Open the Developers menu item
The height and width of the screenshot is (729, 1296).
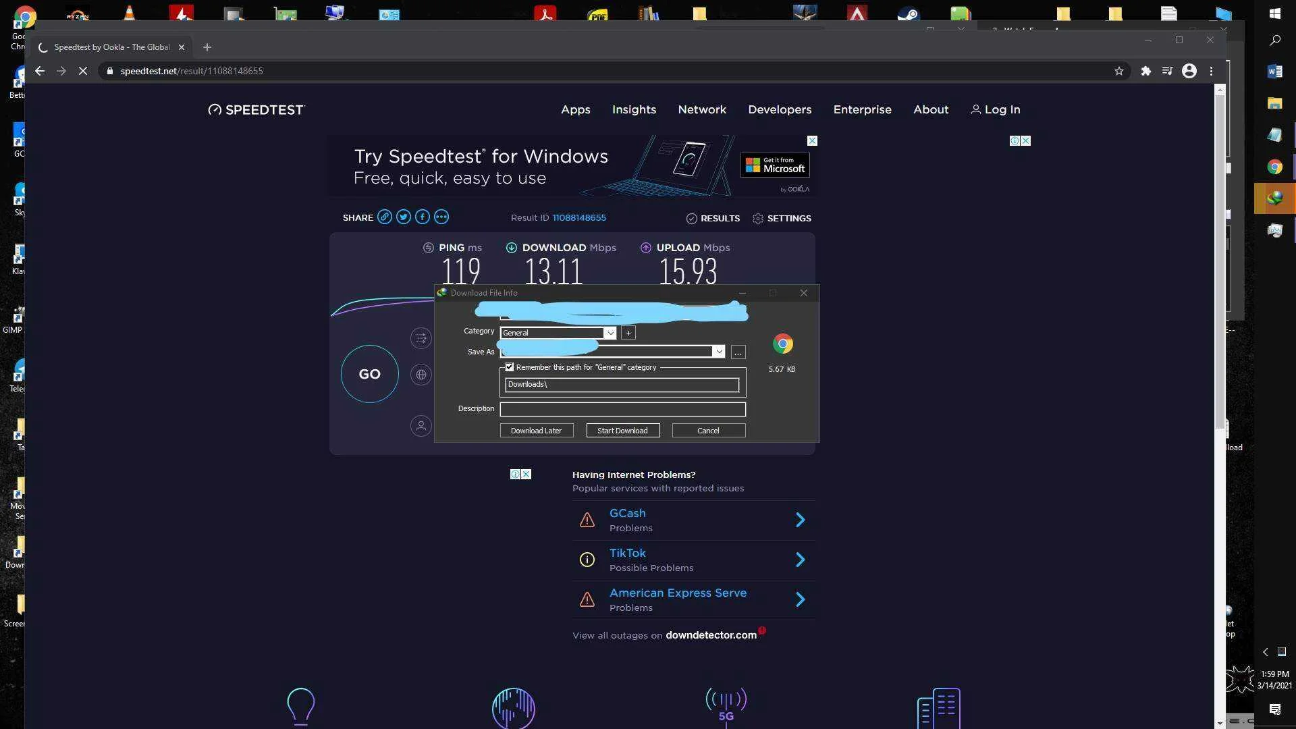pyautogui.click(x=780, y=109)
